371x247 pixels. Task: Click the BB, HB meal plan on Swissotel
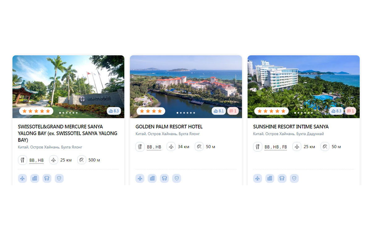point(36,160)
